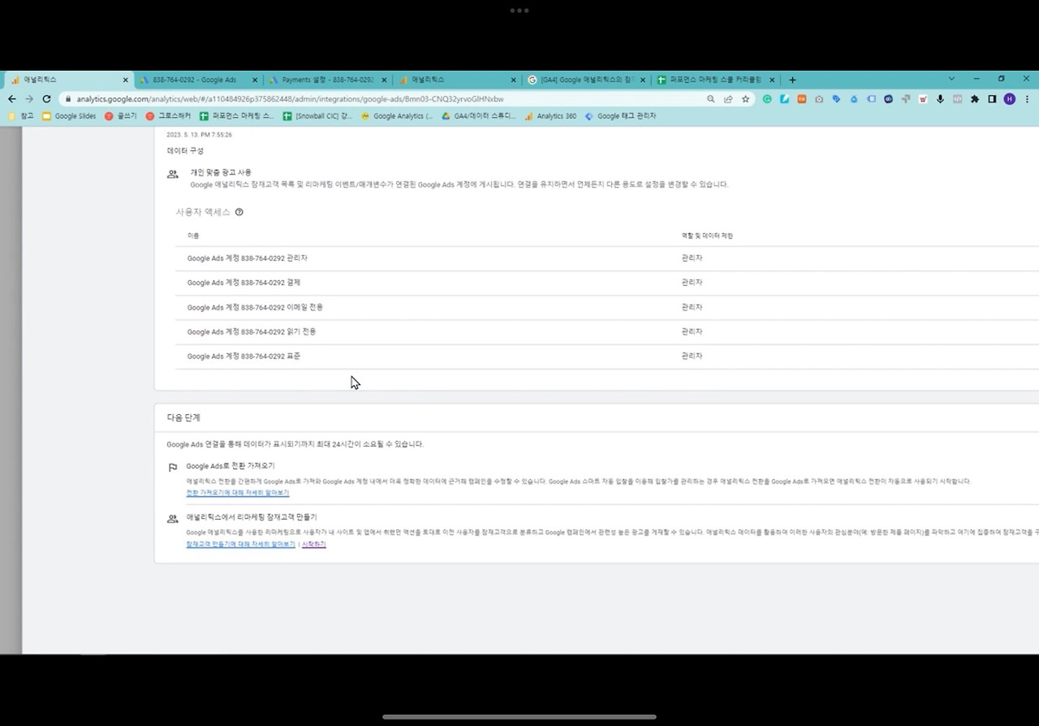This screenshot has height=726, width=1039.
Task: Click the blue tag extension icon
Action: click(836, 99)
